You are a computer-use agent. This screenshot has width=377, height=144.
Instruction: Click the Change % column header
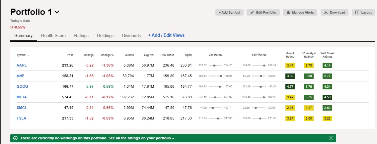pos(107,55)
